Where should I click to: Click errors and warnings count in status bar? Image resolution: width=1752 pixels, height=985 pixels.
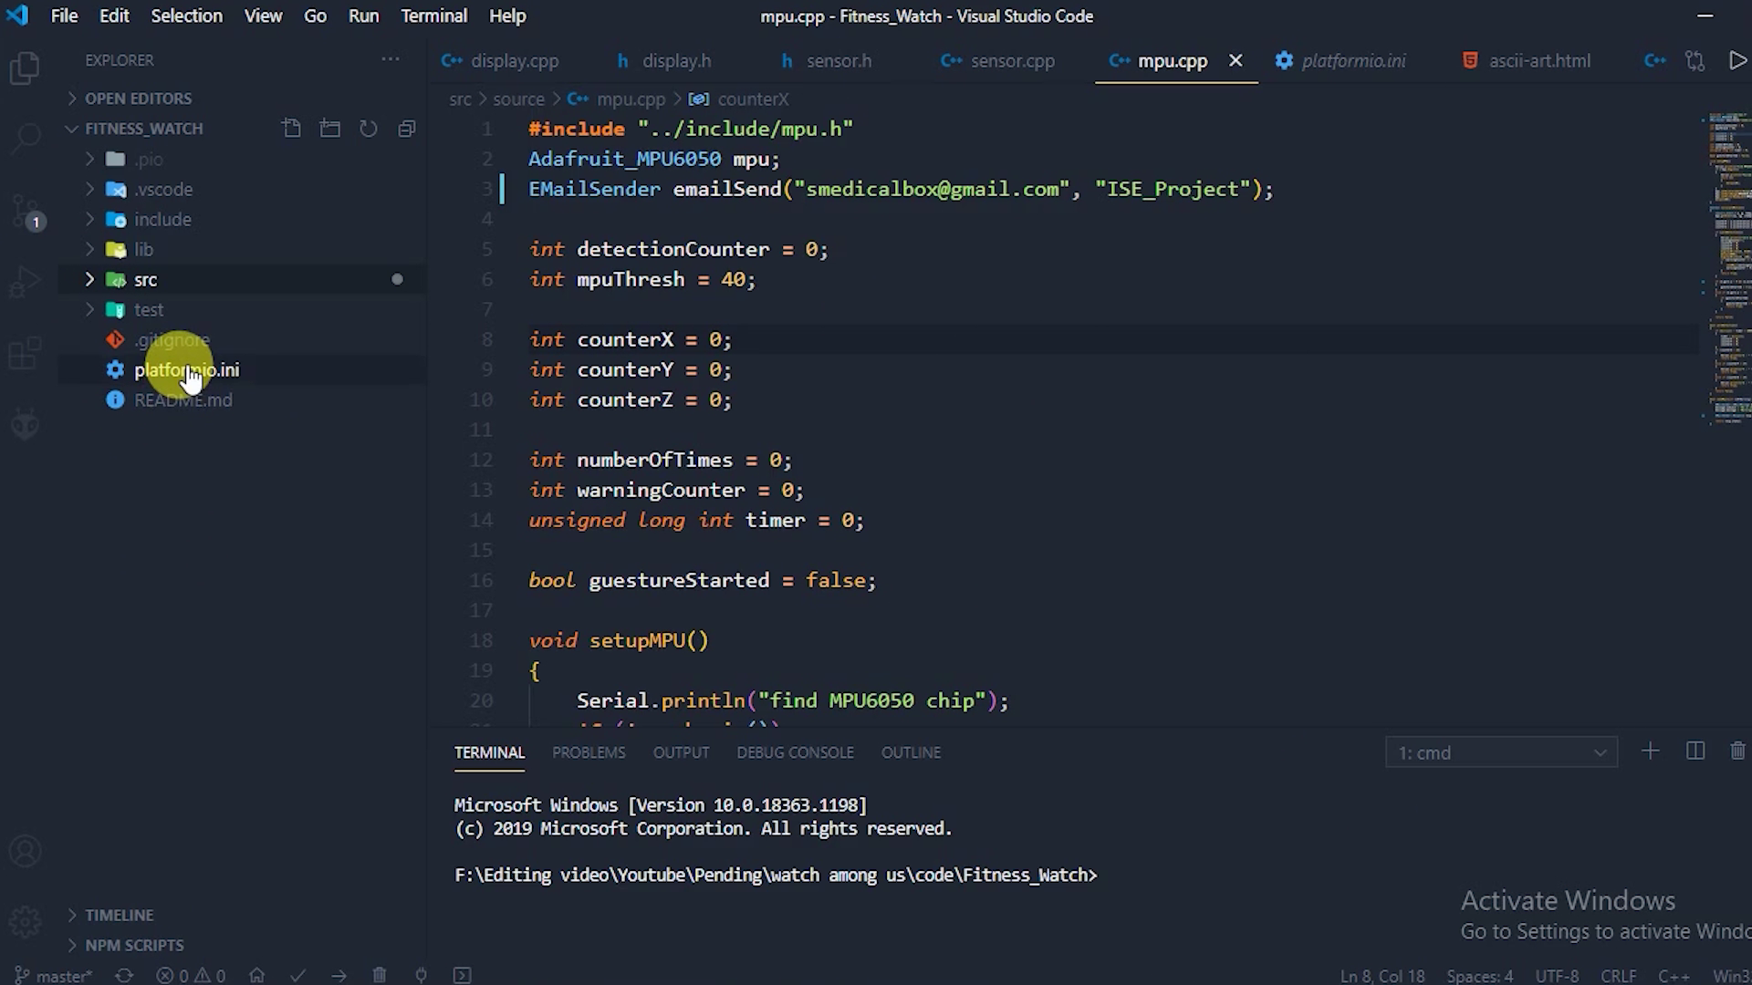click(191, 975)
